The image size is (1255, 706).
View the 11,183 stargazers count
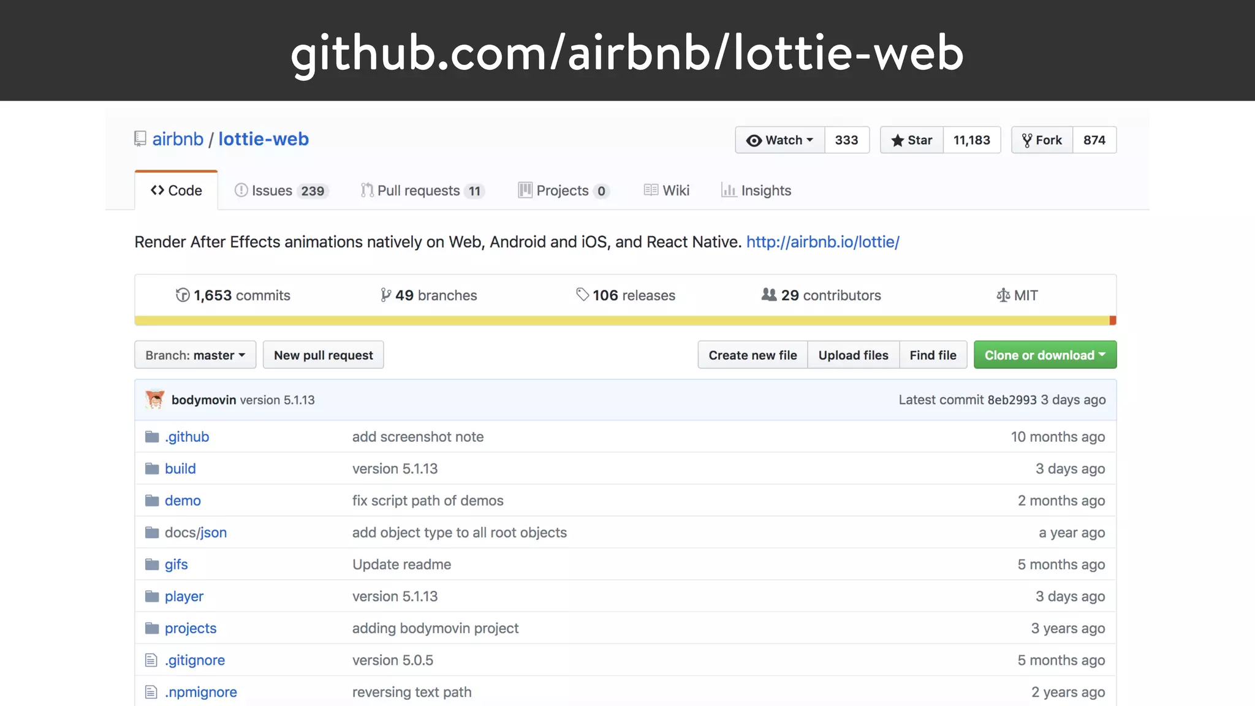click(x=972, y=140)
